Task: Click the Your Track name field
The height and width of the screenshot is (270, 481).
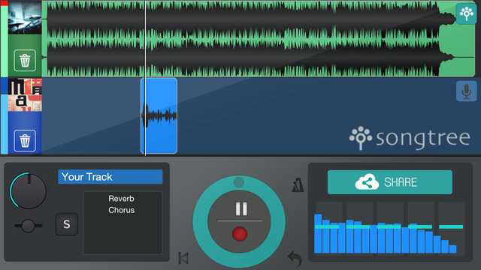Action: click(110, 177)
